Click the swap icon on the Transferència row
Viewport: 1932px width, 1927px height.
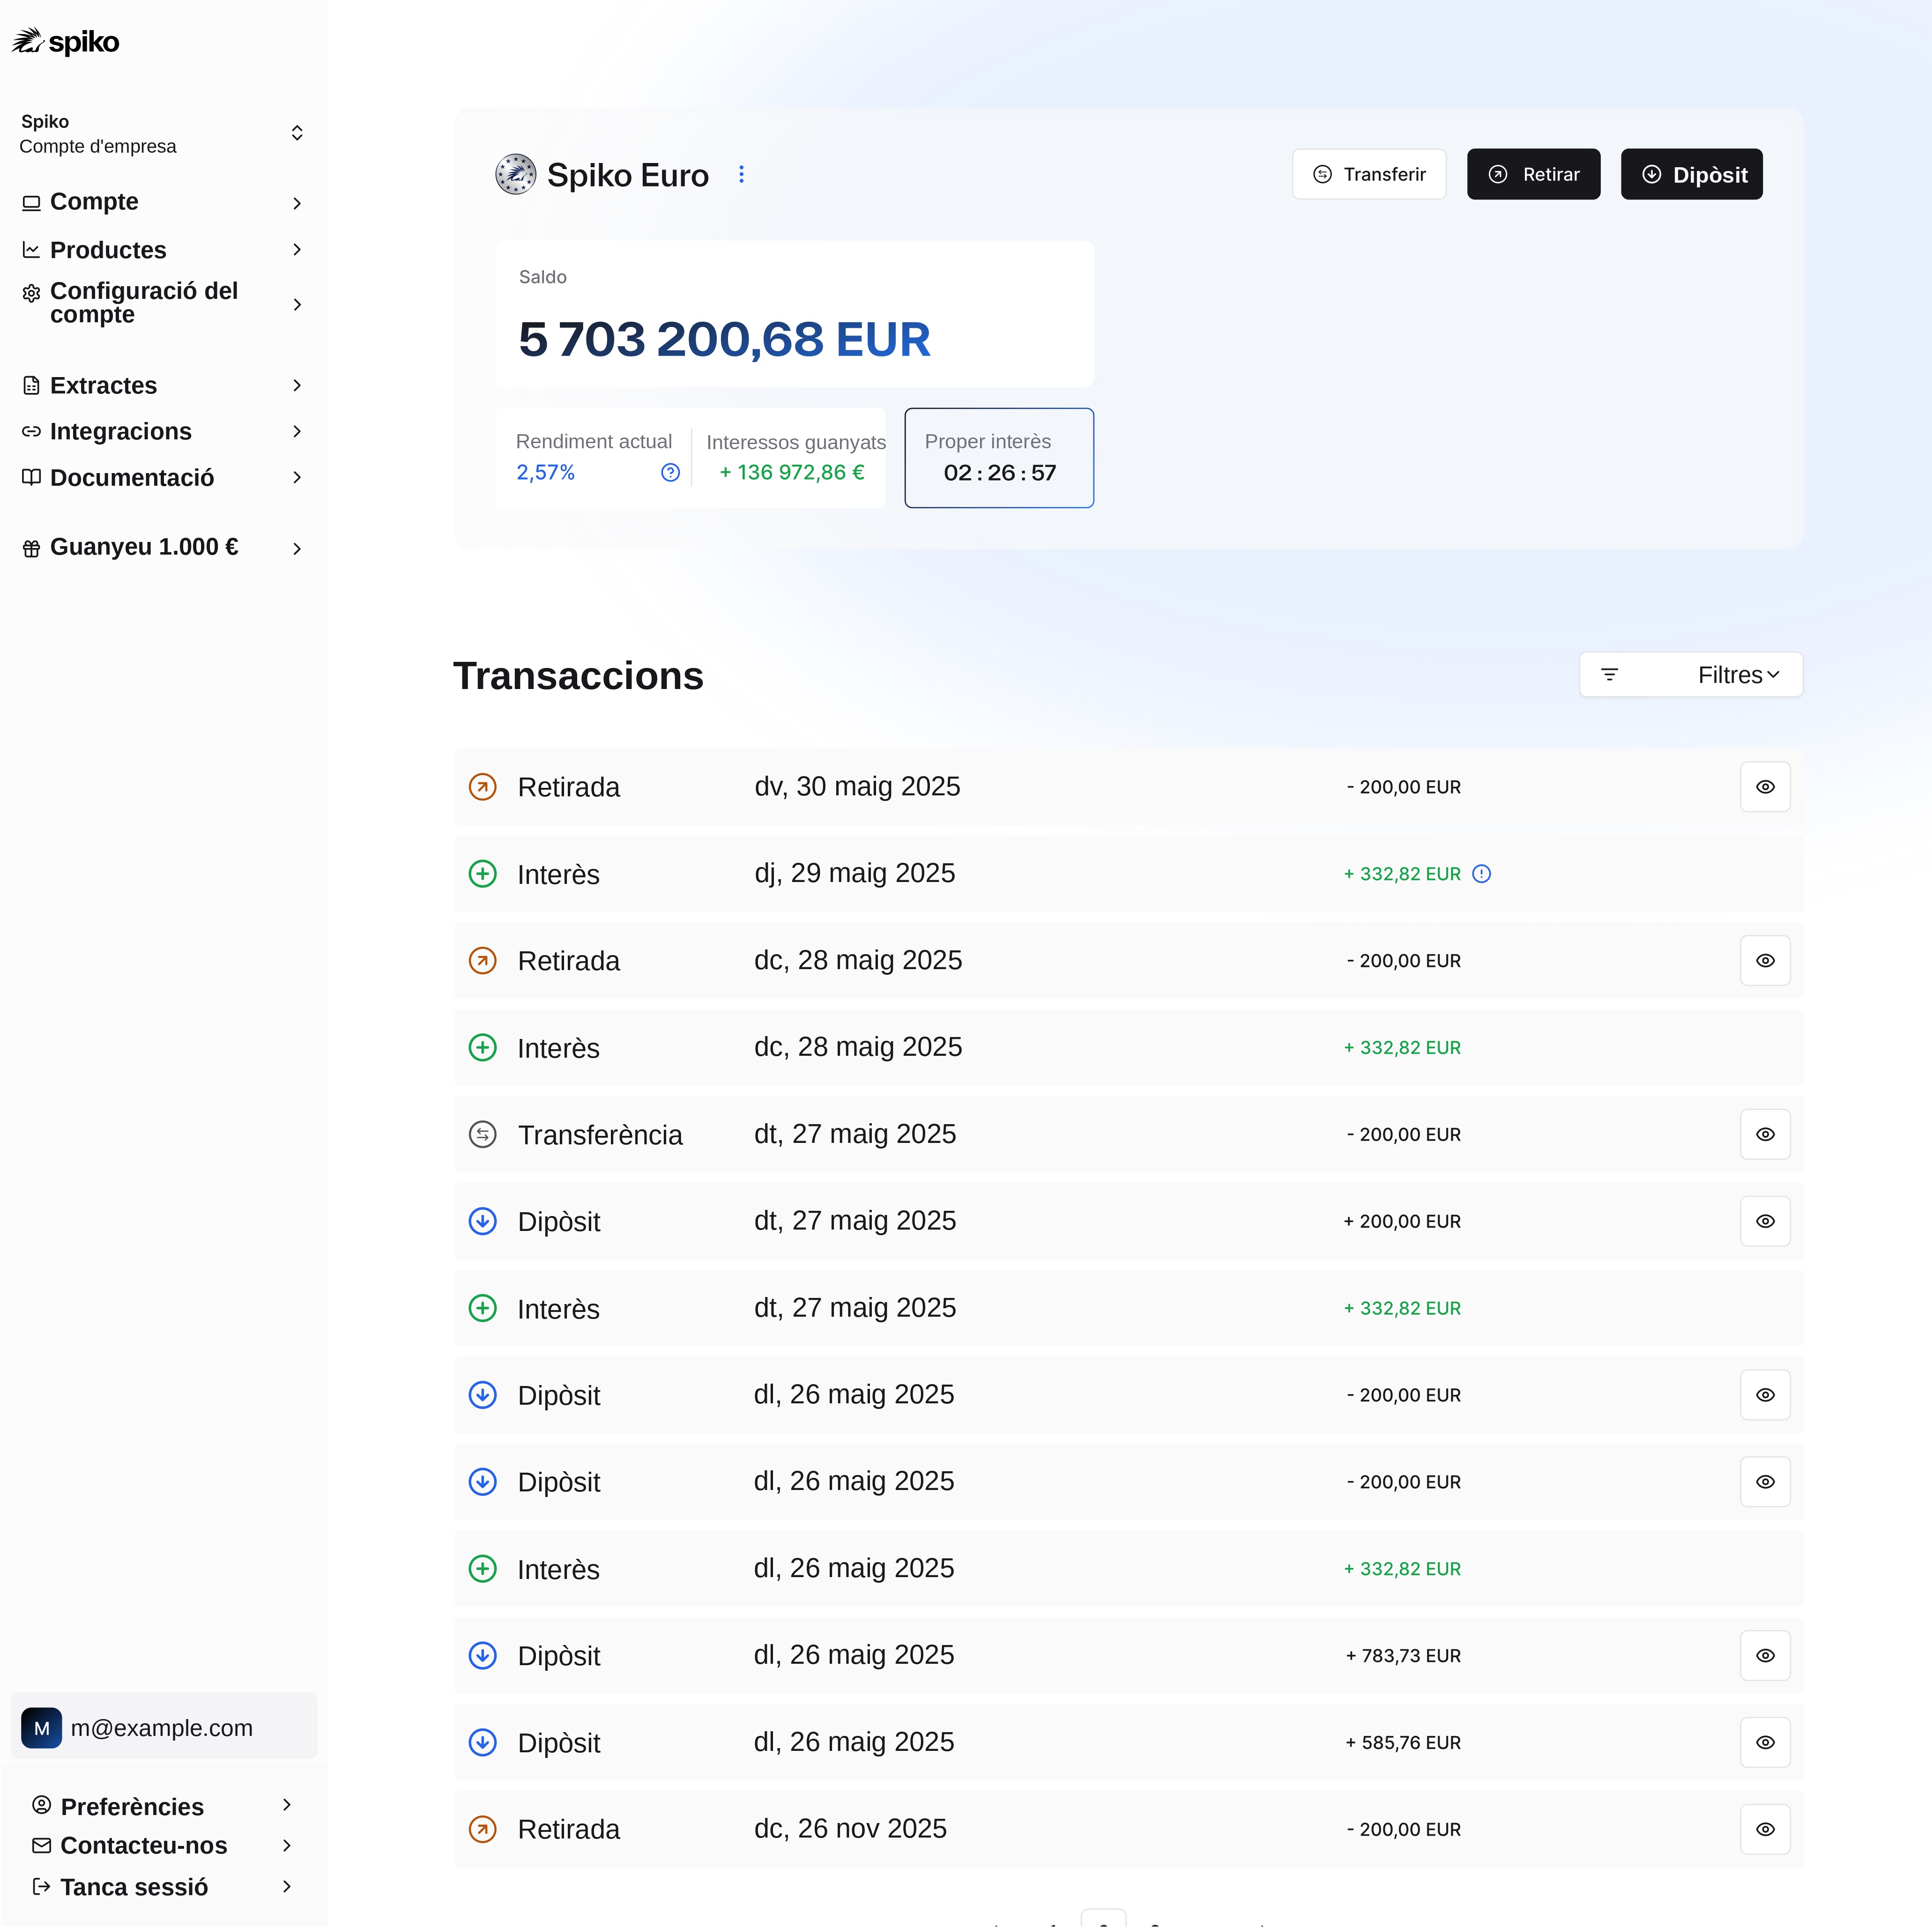tap(483, 1135)
